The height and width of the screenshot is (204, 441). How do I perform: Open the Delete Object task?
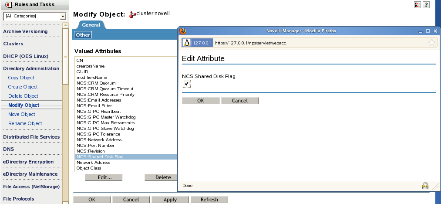tap(23, 96)
